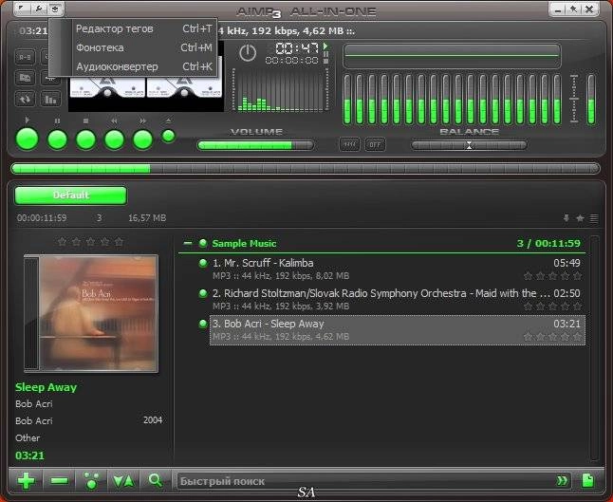
Task: Click the spectrum analyzer visualization
Action: [x=281, y=90]
